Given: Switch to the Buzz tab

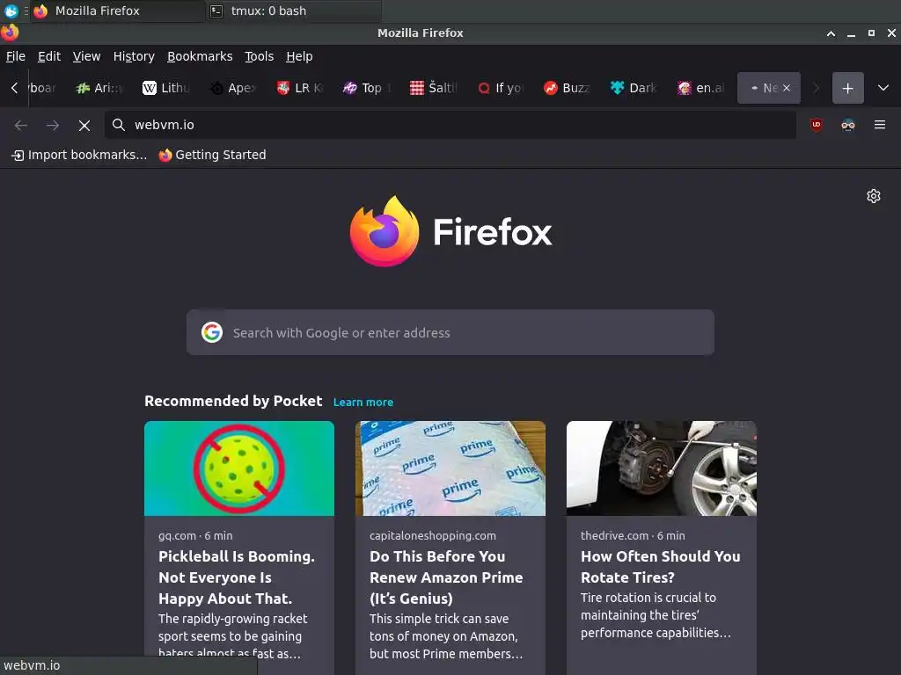Looking at the screenshot, I should pyautogui.click(x=567, y=88).
